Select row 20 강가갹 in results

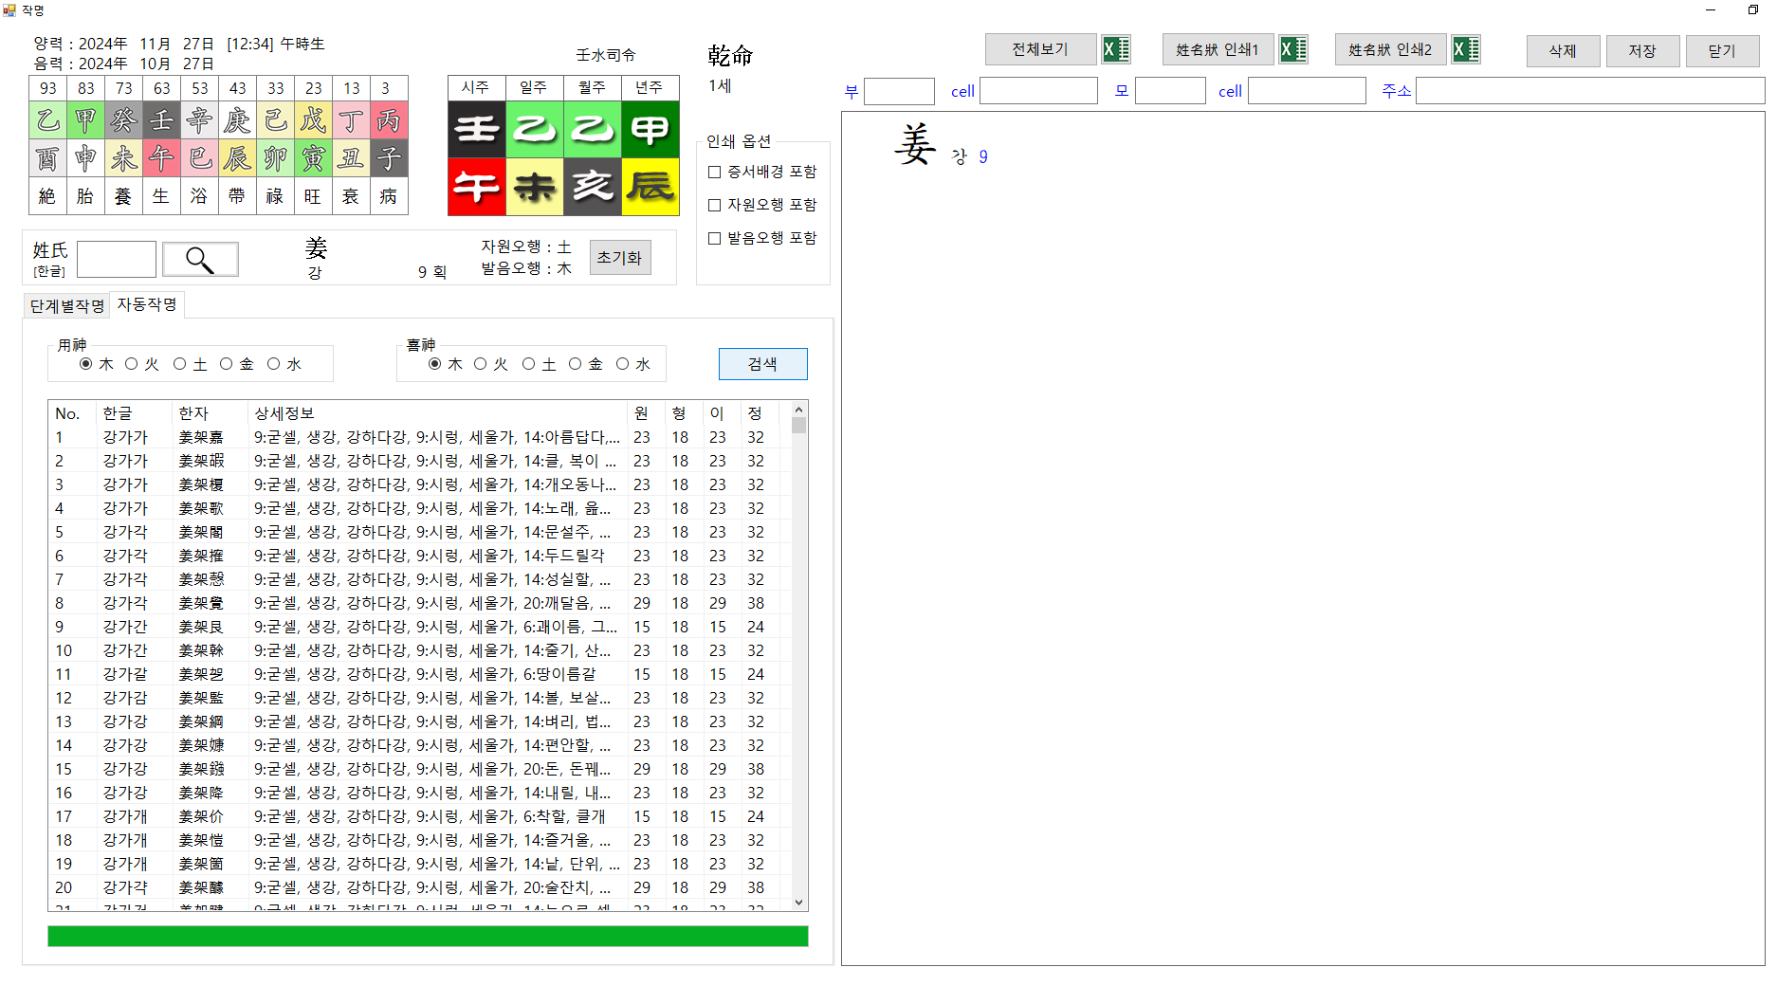tap(419, 887)
